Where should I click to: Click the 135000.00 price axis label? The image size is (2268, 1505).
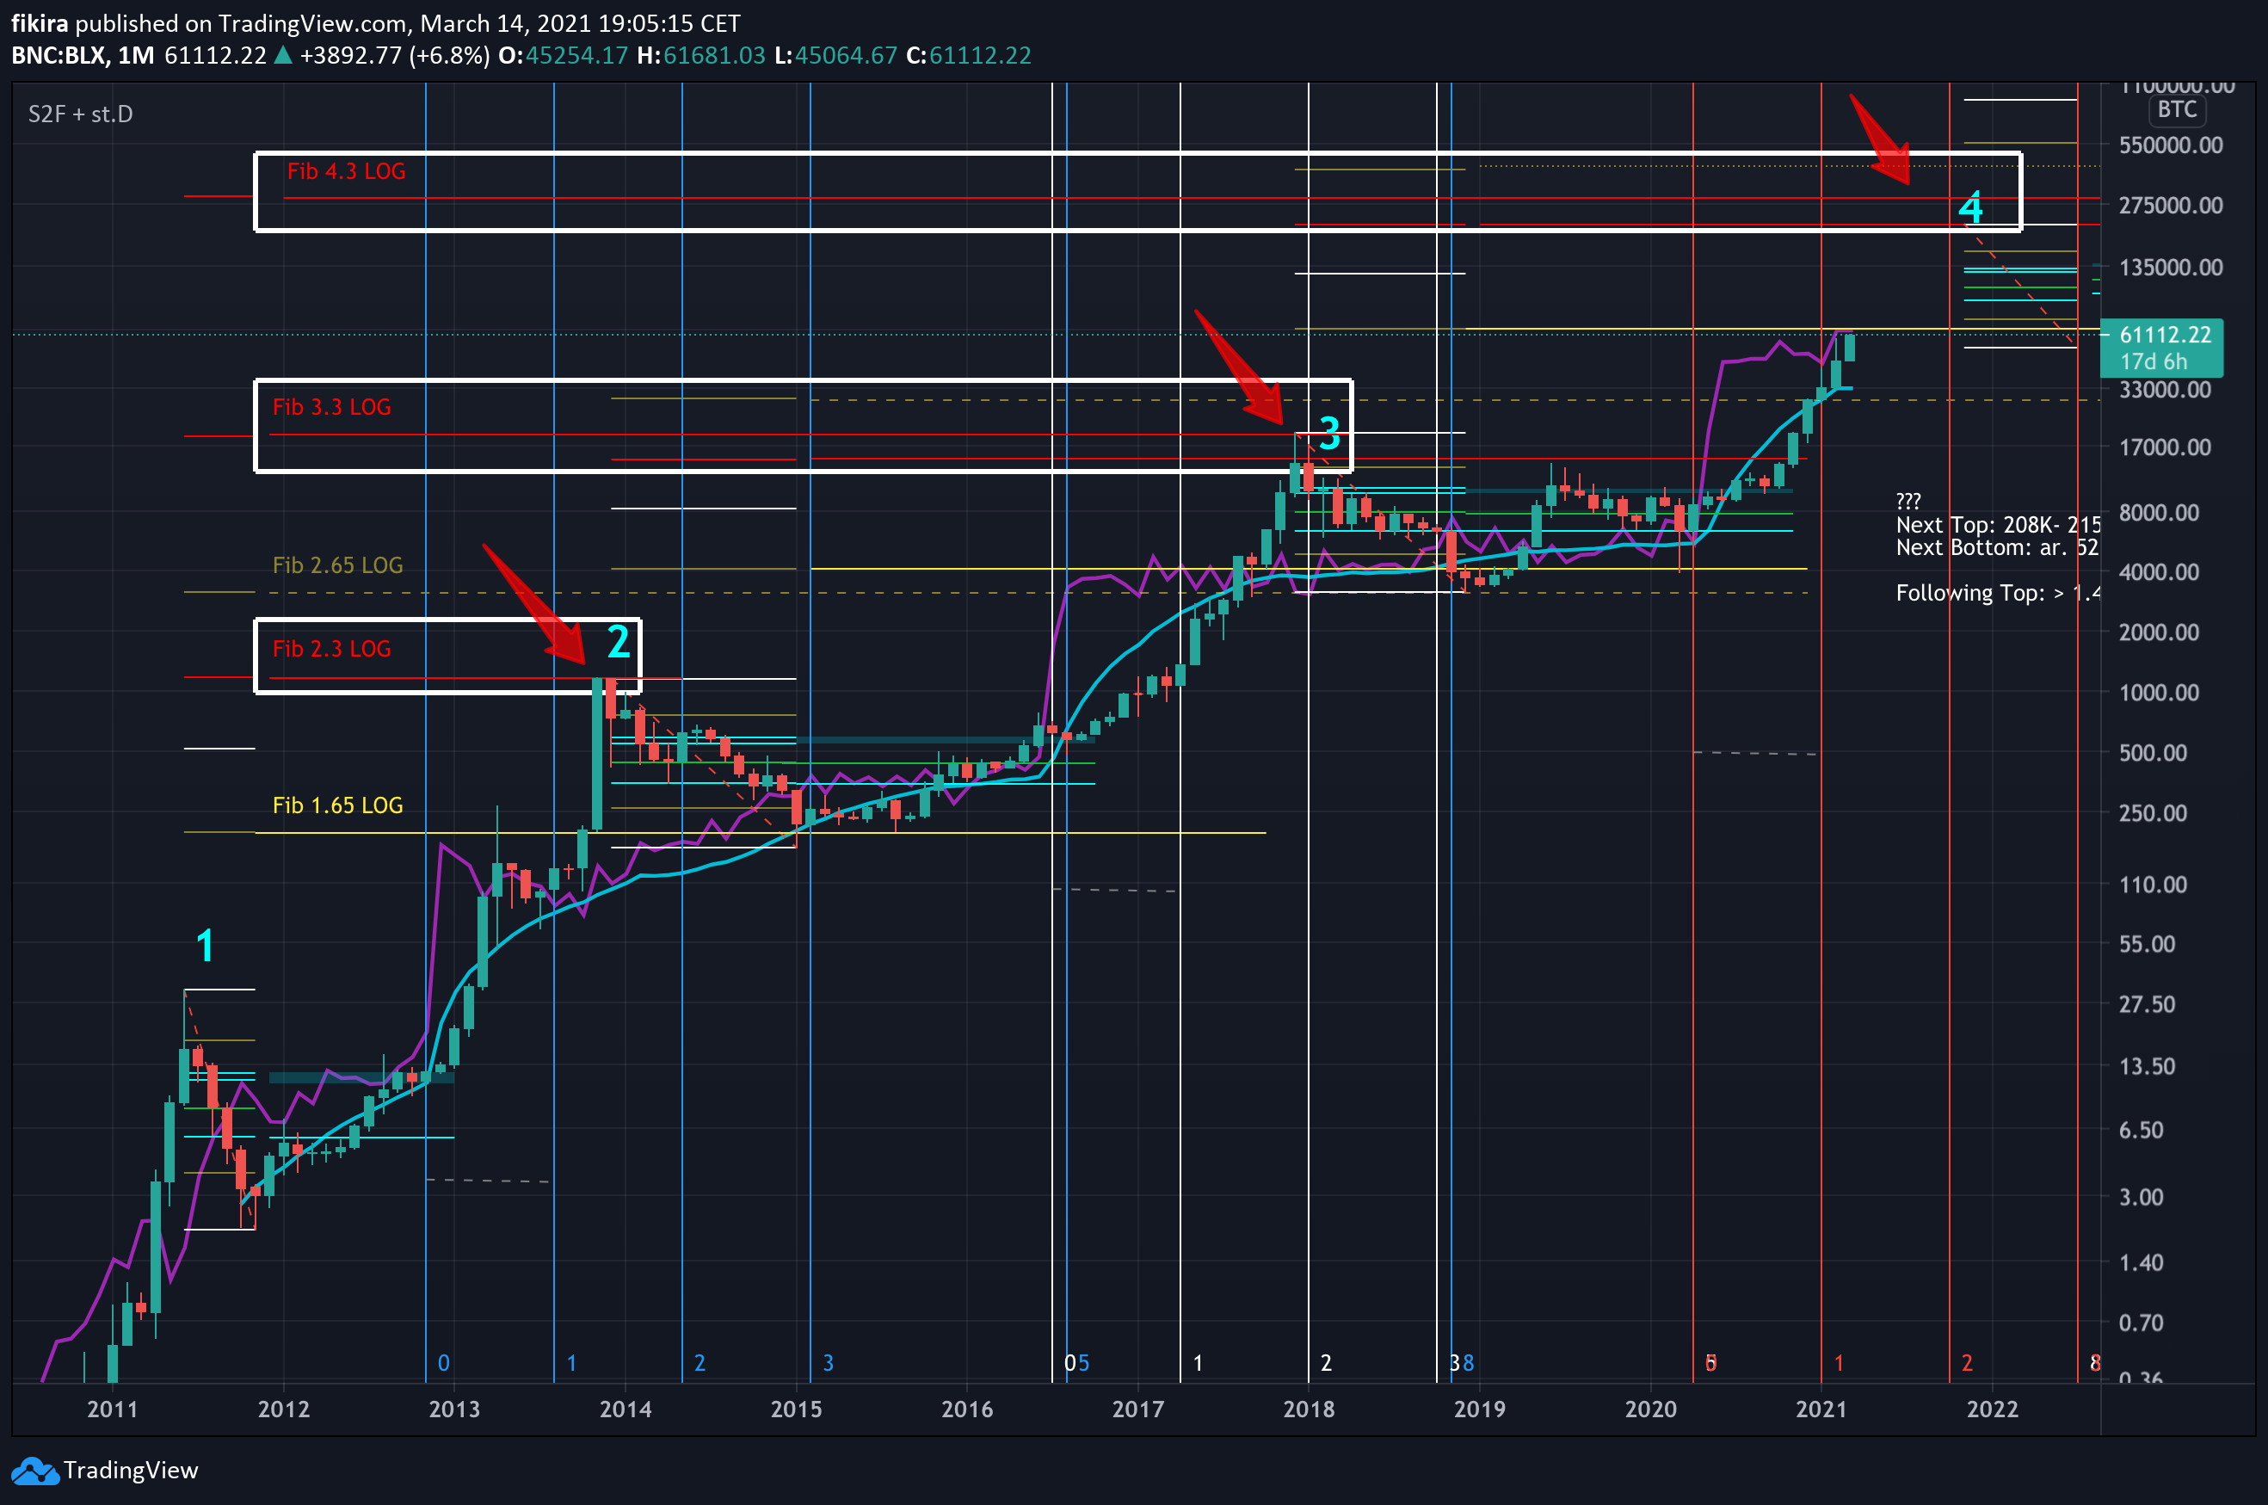[x=2170, y=267]
